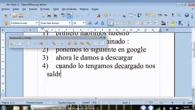Toggle the Show Draw Functions icon
This screenshot has height=110, width=195.
pos(140,15)
